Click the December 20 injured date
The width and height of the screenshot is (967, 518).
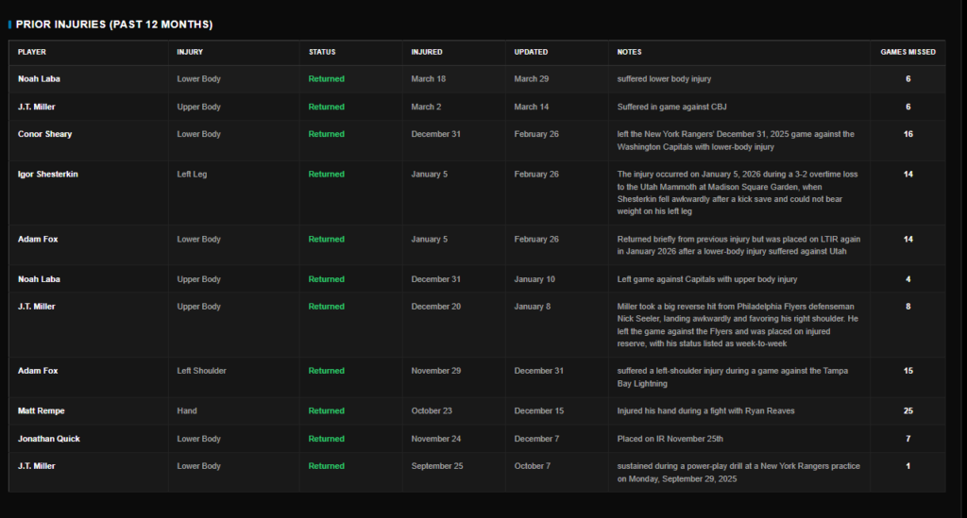436,307
